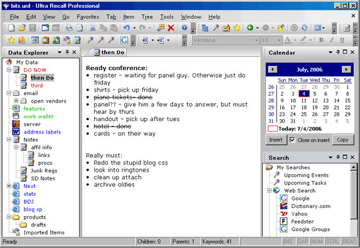
Task: Open Help via blue question mark icon
Action: click(x=184, y=28)
